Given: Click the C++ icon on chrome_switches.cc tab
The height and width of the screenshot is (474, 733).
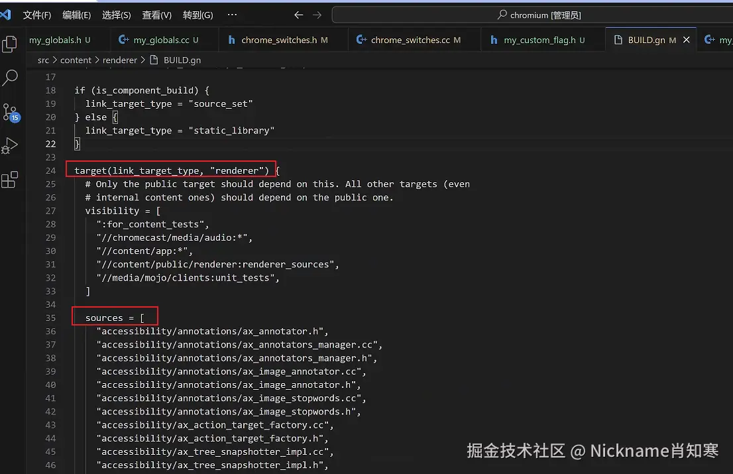Looking at the screenshot, I should pyautogui.click(x=361, y=40).
